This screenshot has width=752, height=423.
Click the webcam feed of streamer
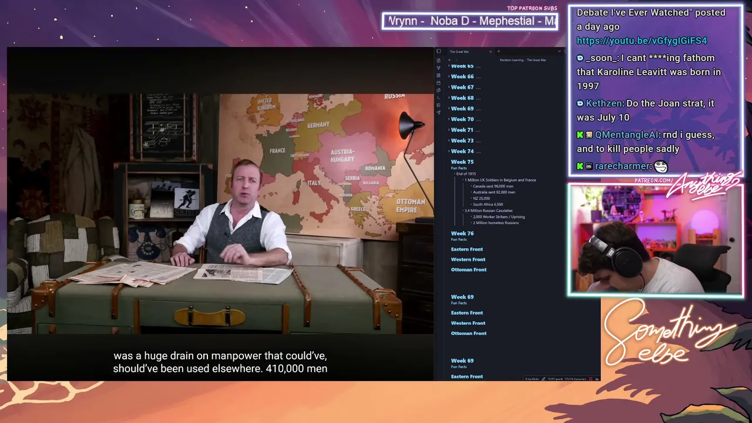[x=656, y=240]
